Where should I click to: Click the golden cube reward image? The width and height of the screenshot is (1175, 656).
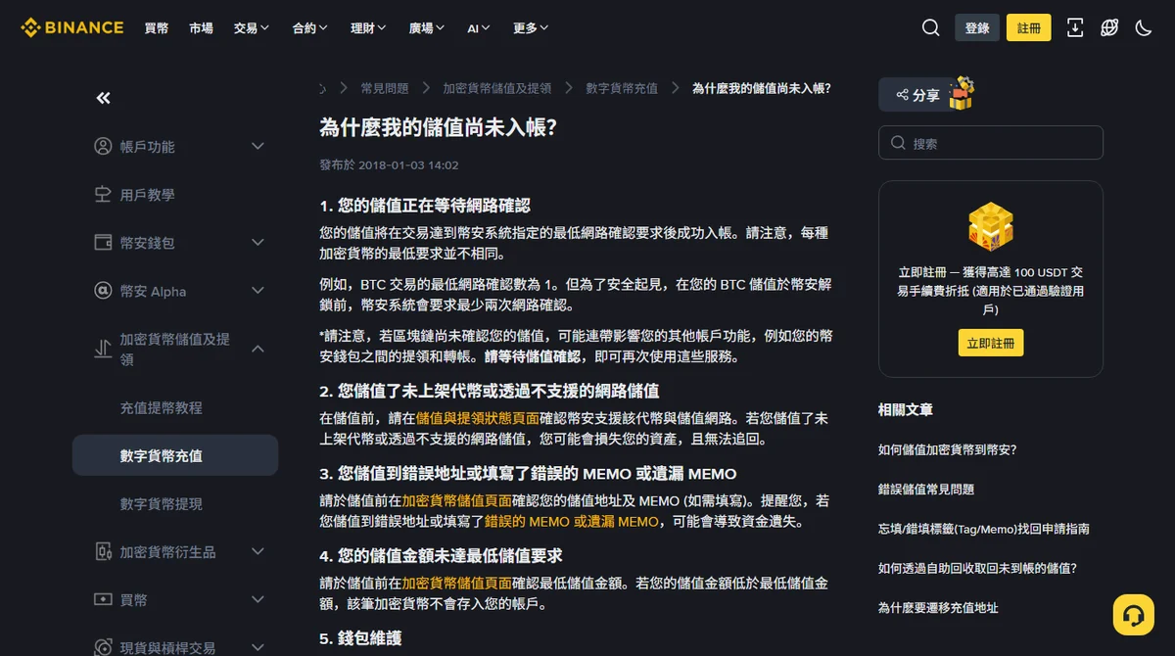click(990, 228)
